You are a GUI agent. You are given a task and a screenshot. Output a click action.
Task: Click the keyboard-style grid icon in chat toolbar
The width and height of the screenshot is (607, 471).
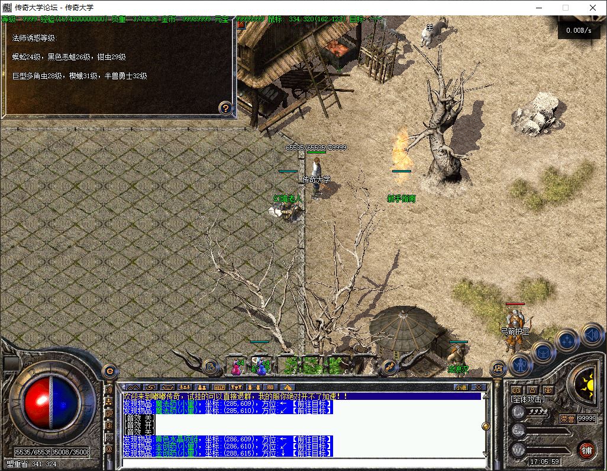click(x=270, y=387)
